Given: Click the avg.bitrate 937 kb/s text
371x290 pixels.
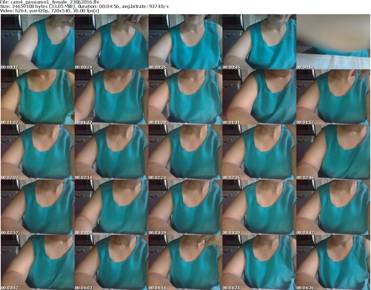Looking at the screenshot, I should click(x=145, y=7).
